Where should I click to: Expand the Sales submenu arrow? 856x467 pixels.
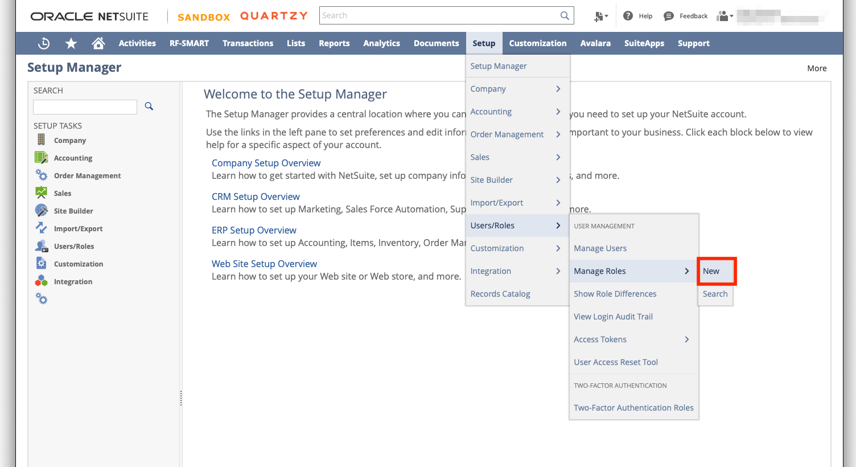[558, 157]
